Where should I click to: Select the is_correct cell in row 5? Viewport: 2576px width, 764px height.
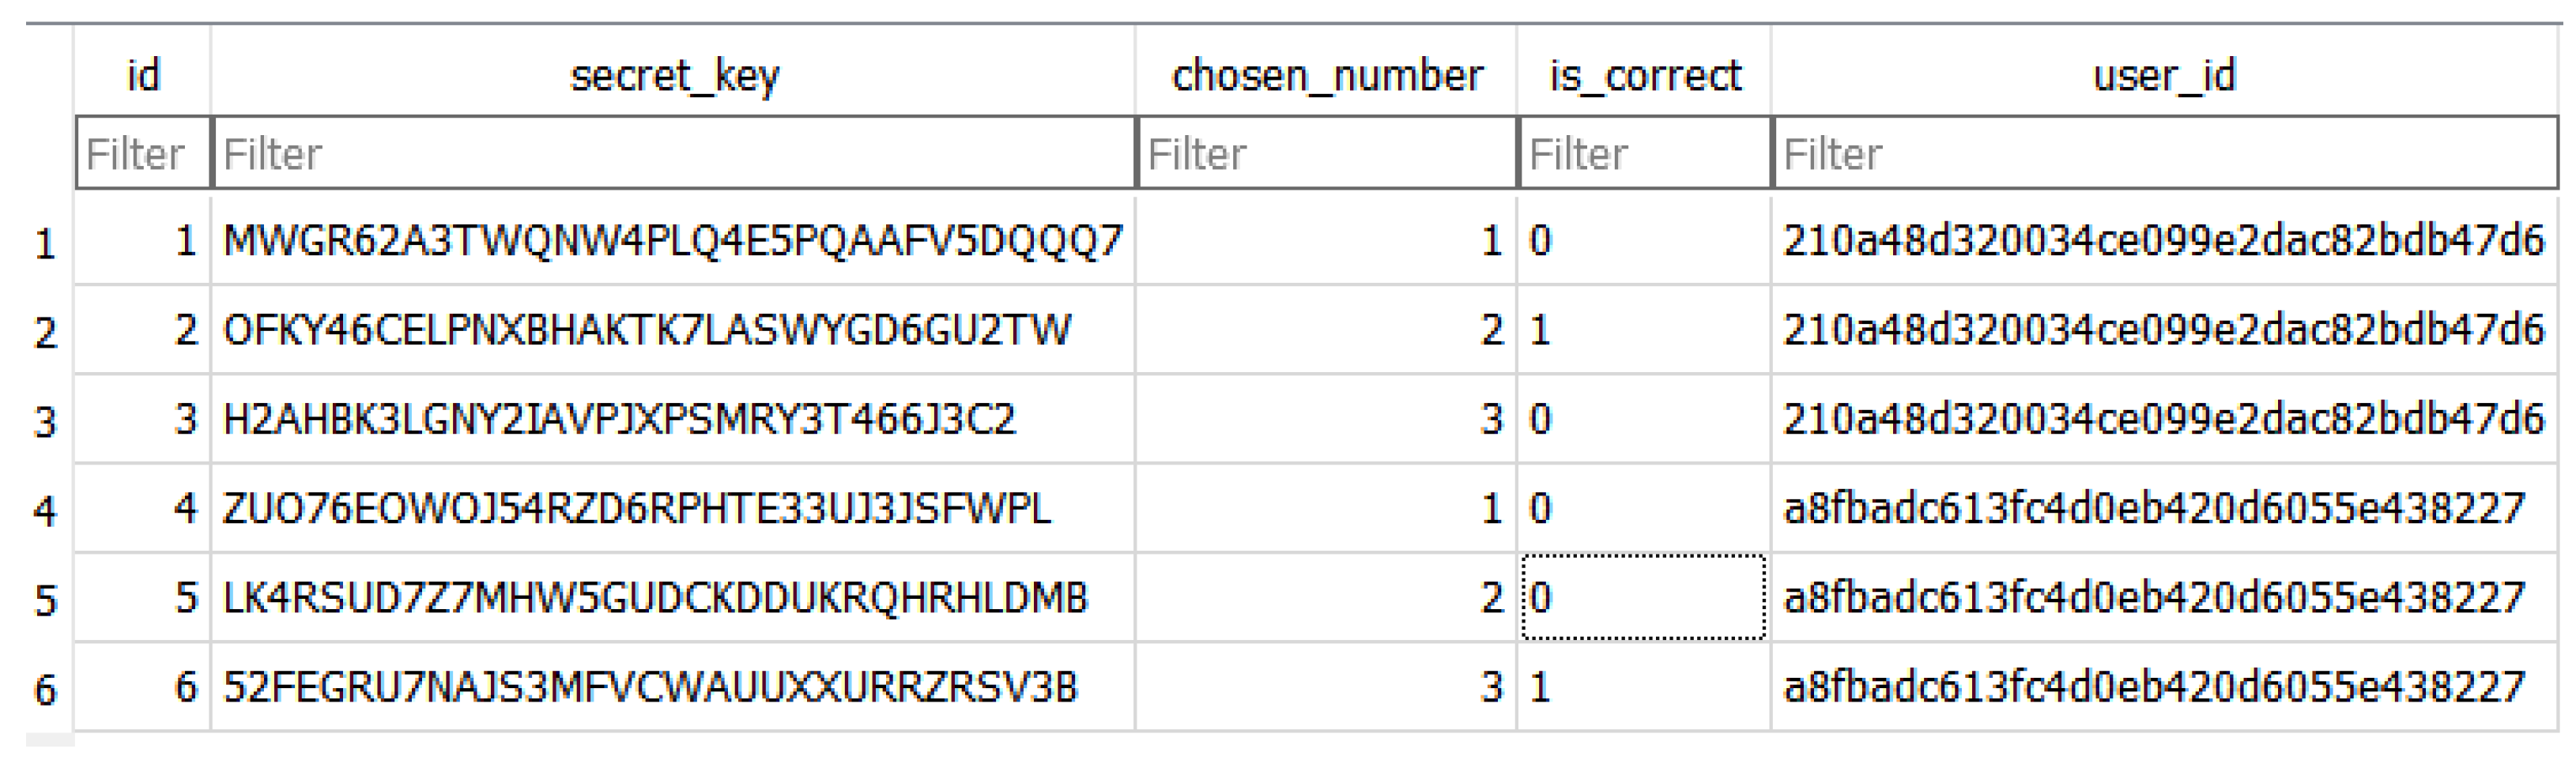1642,598
